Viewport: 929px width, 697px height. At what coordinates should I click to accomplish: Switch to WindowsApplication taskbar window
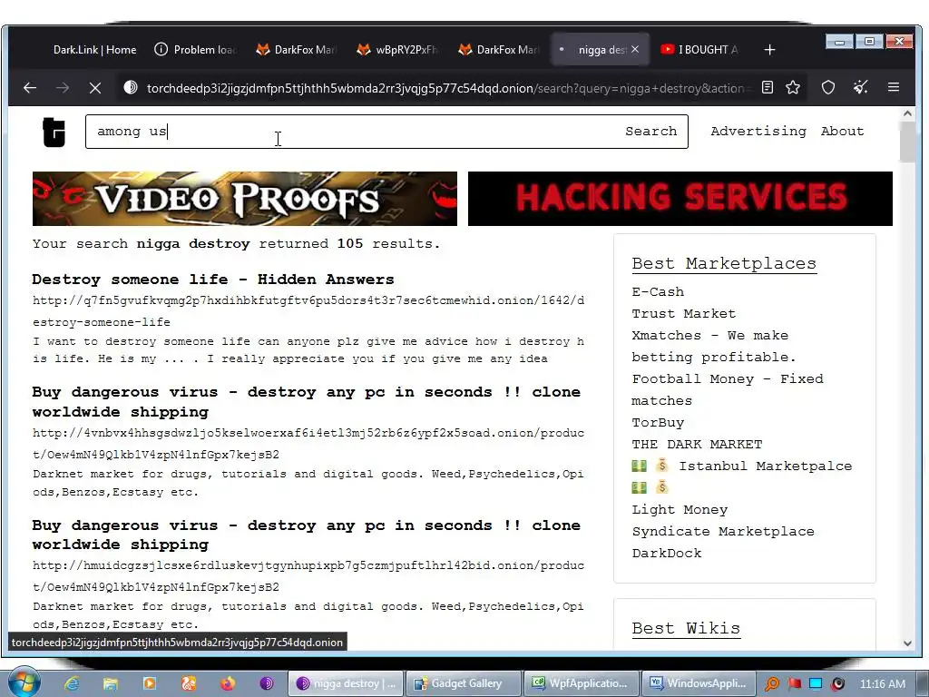[699, 683]
